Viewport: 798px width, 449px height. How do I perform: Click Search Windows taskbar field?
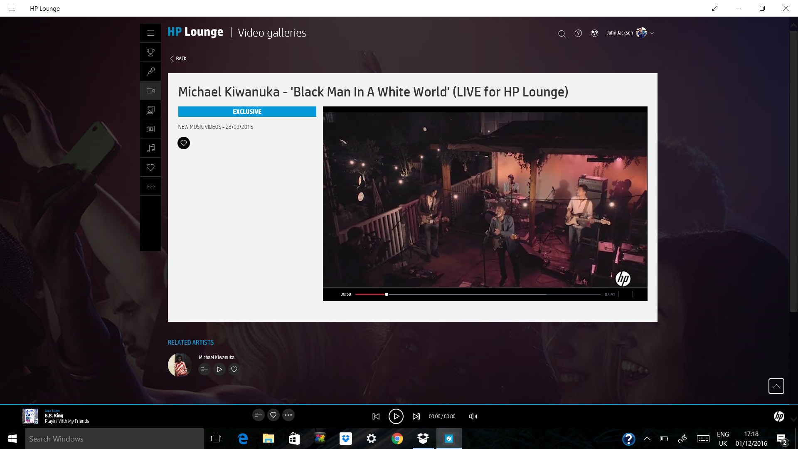pyautogui.click(x=114, y=439)
